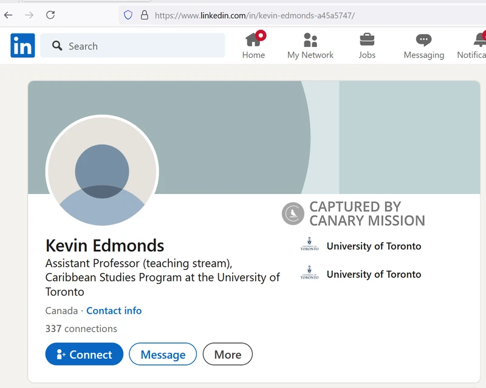Select the LinkedIn URL in address bar

tap(255, 15)
